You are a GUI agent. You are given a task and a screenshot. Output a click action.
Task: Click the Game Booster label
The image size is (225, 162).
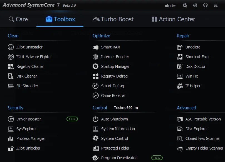click(x=113, y=96)
